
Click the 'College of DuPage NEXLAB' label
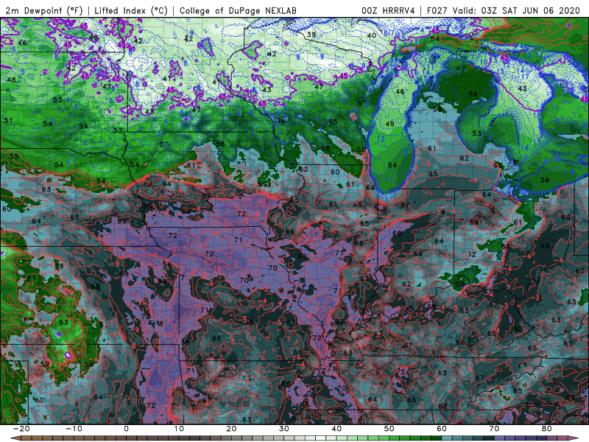[x=238, y=11]
